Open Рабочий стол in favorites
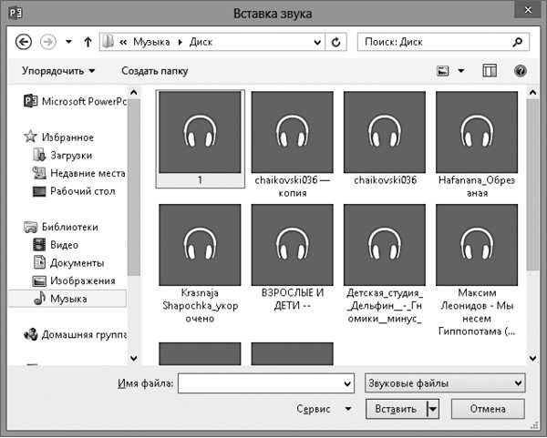The image size is (547, 438). pos(82,191)
